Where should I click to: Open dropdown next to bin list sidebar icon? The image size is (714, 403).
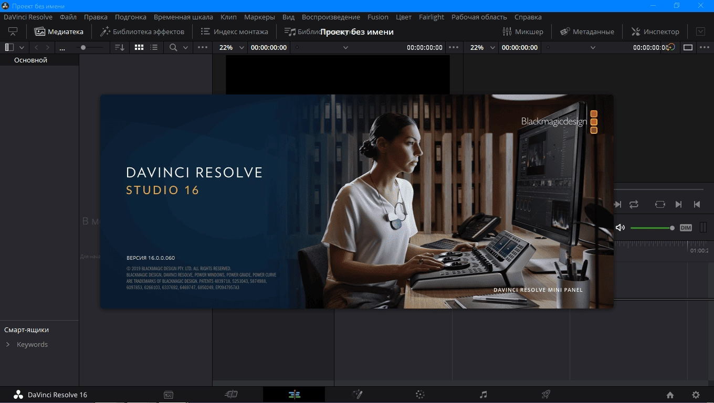point(22,47)
